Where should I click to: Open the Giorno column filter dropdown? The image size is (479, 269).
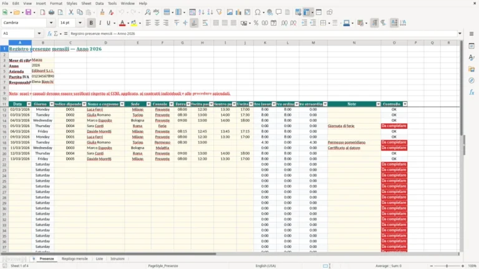52,105
